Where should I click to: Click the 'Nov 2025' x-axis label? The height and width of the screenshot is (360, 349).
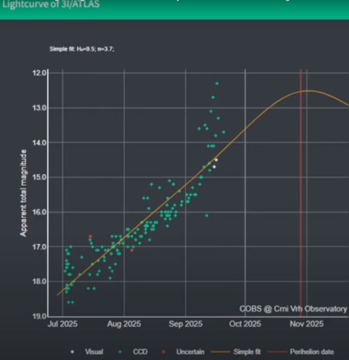click(306, 324)
